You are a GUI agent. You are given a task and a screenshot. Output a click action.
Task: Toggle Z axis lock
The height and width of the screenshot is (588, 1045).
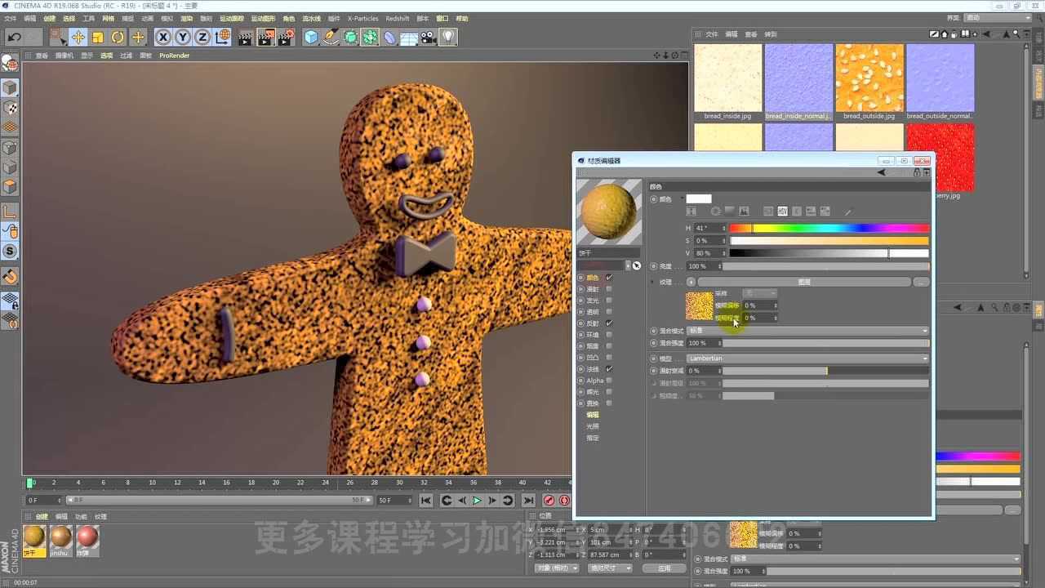(202, 37)
